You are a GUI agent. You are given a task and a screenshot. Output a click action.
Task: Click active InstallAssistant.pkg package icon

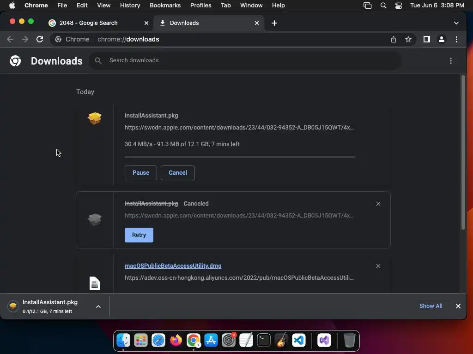click(94, 118)
